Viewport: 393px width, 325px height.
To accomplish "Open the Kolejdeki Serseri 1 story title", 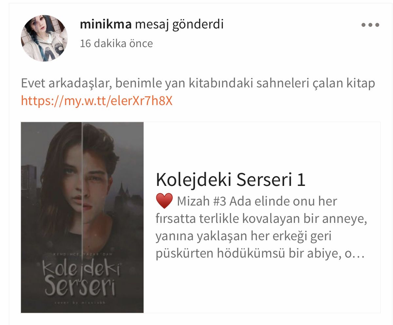I will pos(230,180).
